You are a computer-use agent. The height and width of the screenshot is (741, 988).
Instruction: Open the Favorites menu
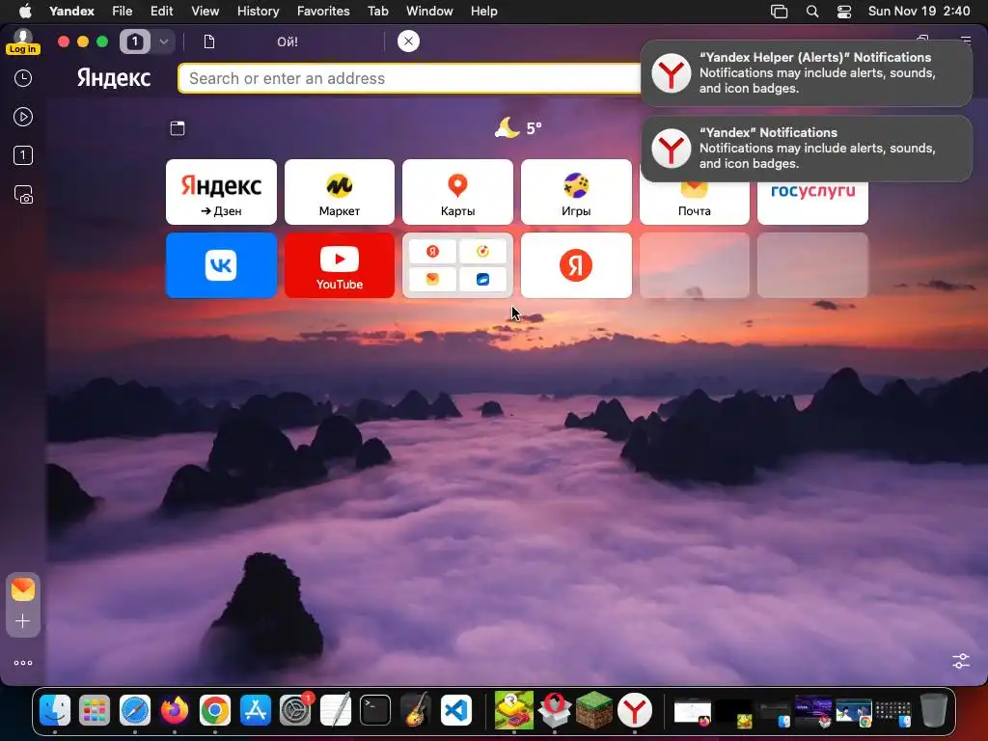click(323, 12)
